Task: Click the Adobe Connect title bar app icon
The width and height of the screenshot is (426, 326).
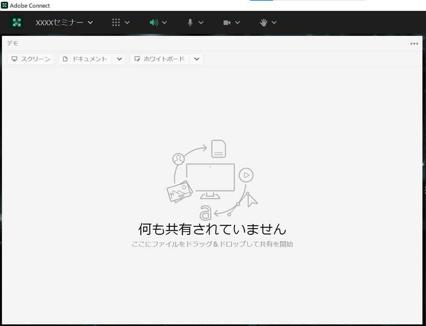Action: coord(5,5)
